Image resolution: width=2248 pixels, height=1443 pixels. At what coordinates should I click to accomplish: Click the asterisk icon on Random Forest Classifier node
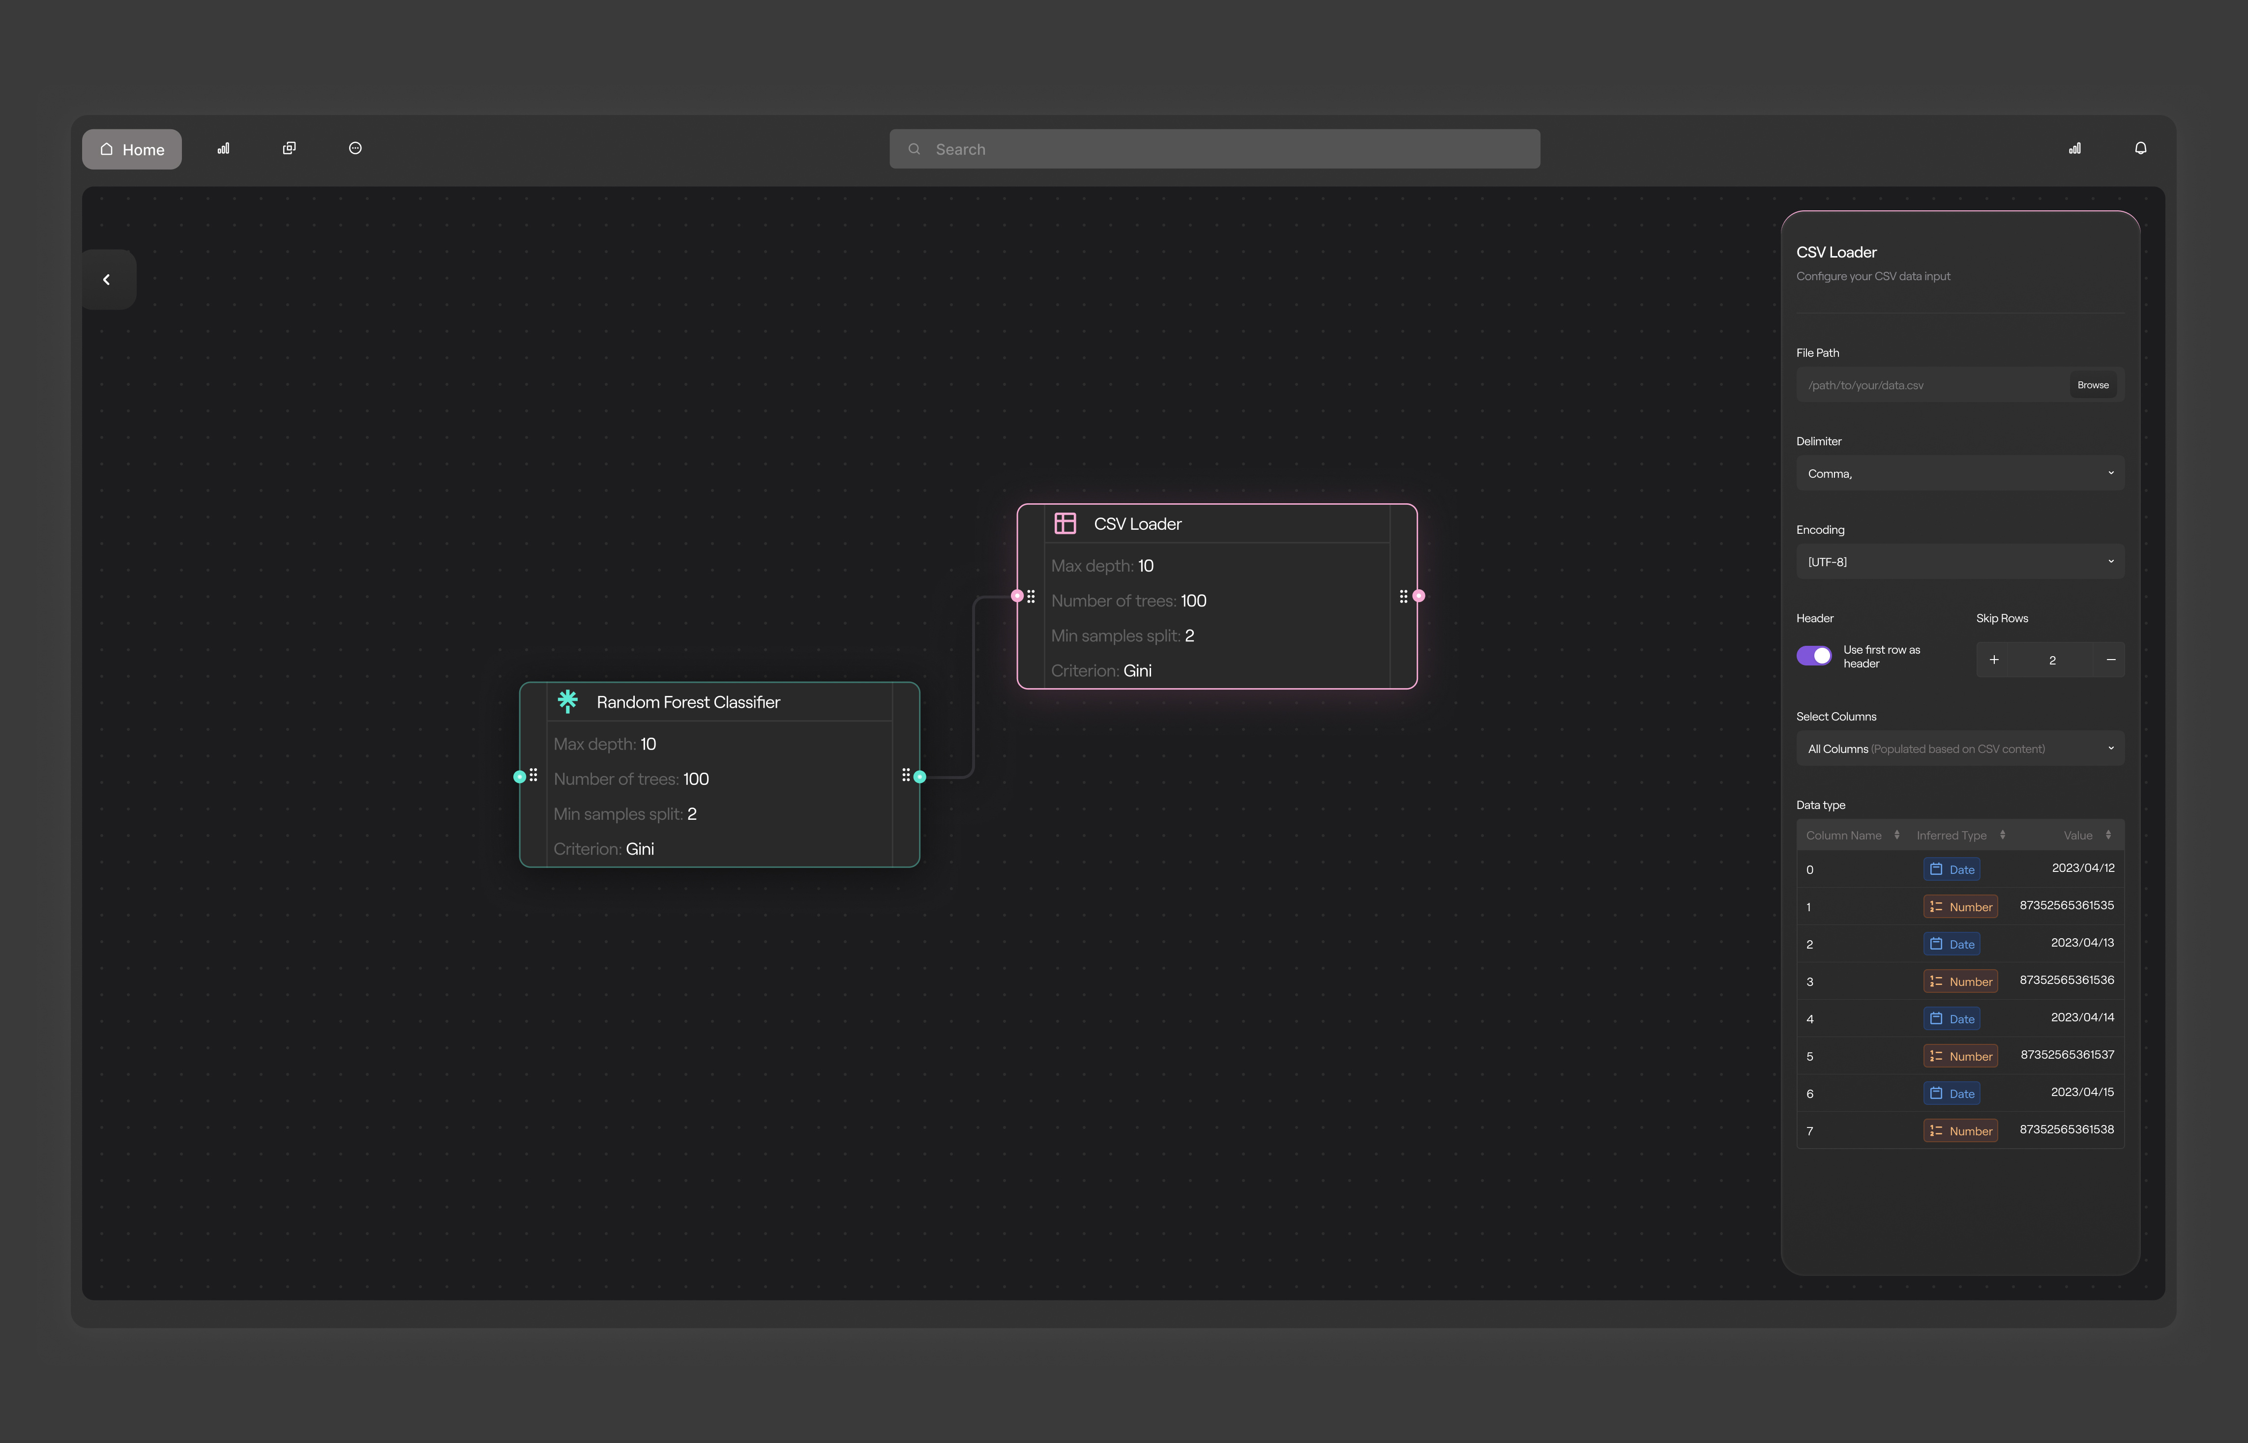[568, 701]
